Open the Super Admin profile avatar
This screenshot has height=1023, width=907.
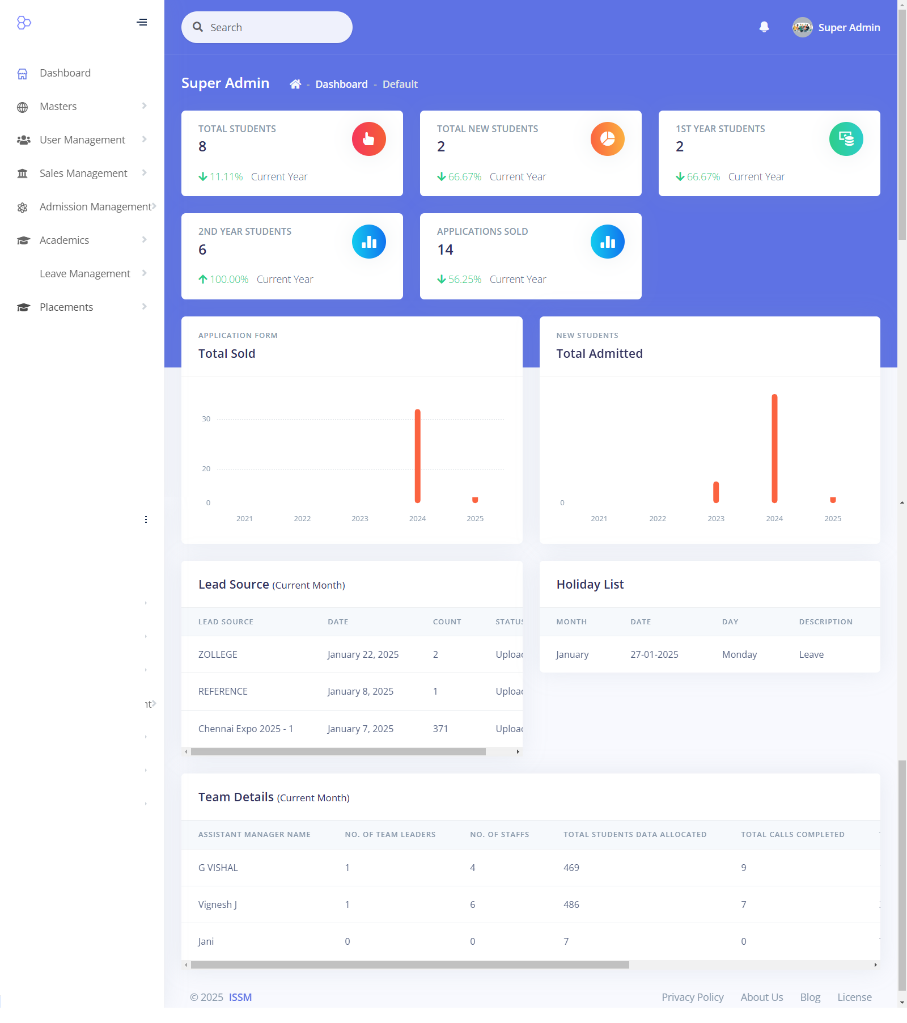click(803, 27)
